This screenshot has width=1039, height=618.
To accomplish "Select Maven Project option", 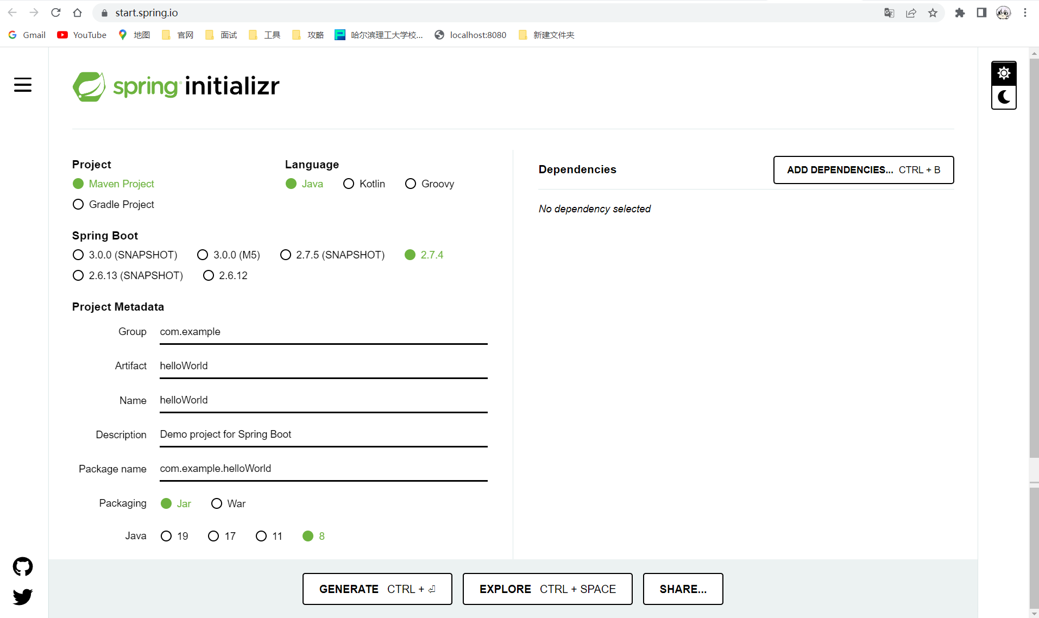I will (x=114, y=184).
